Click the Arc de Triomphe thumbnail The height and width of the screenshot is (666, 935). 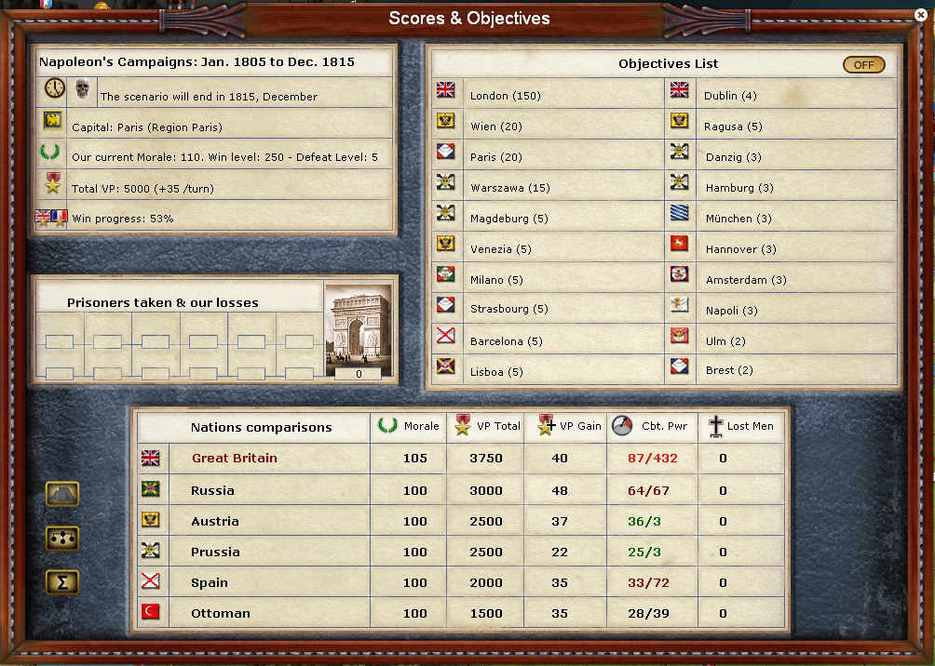tap(359, 330)
